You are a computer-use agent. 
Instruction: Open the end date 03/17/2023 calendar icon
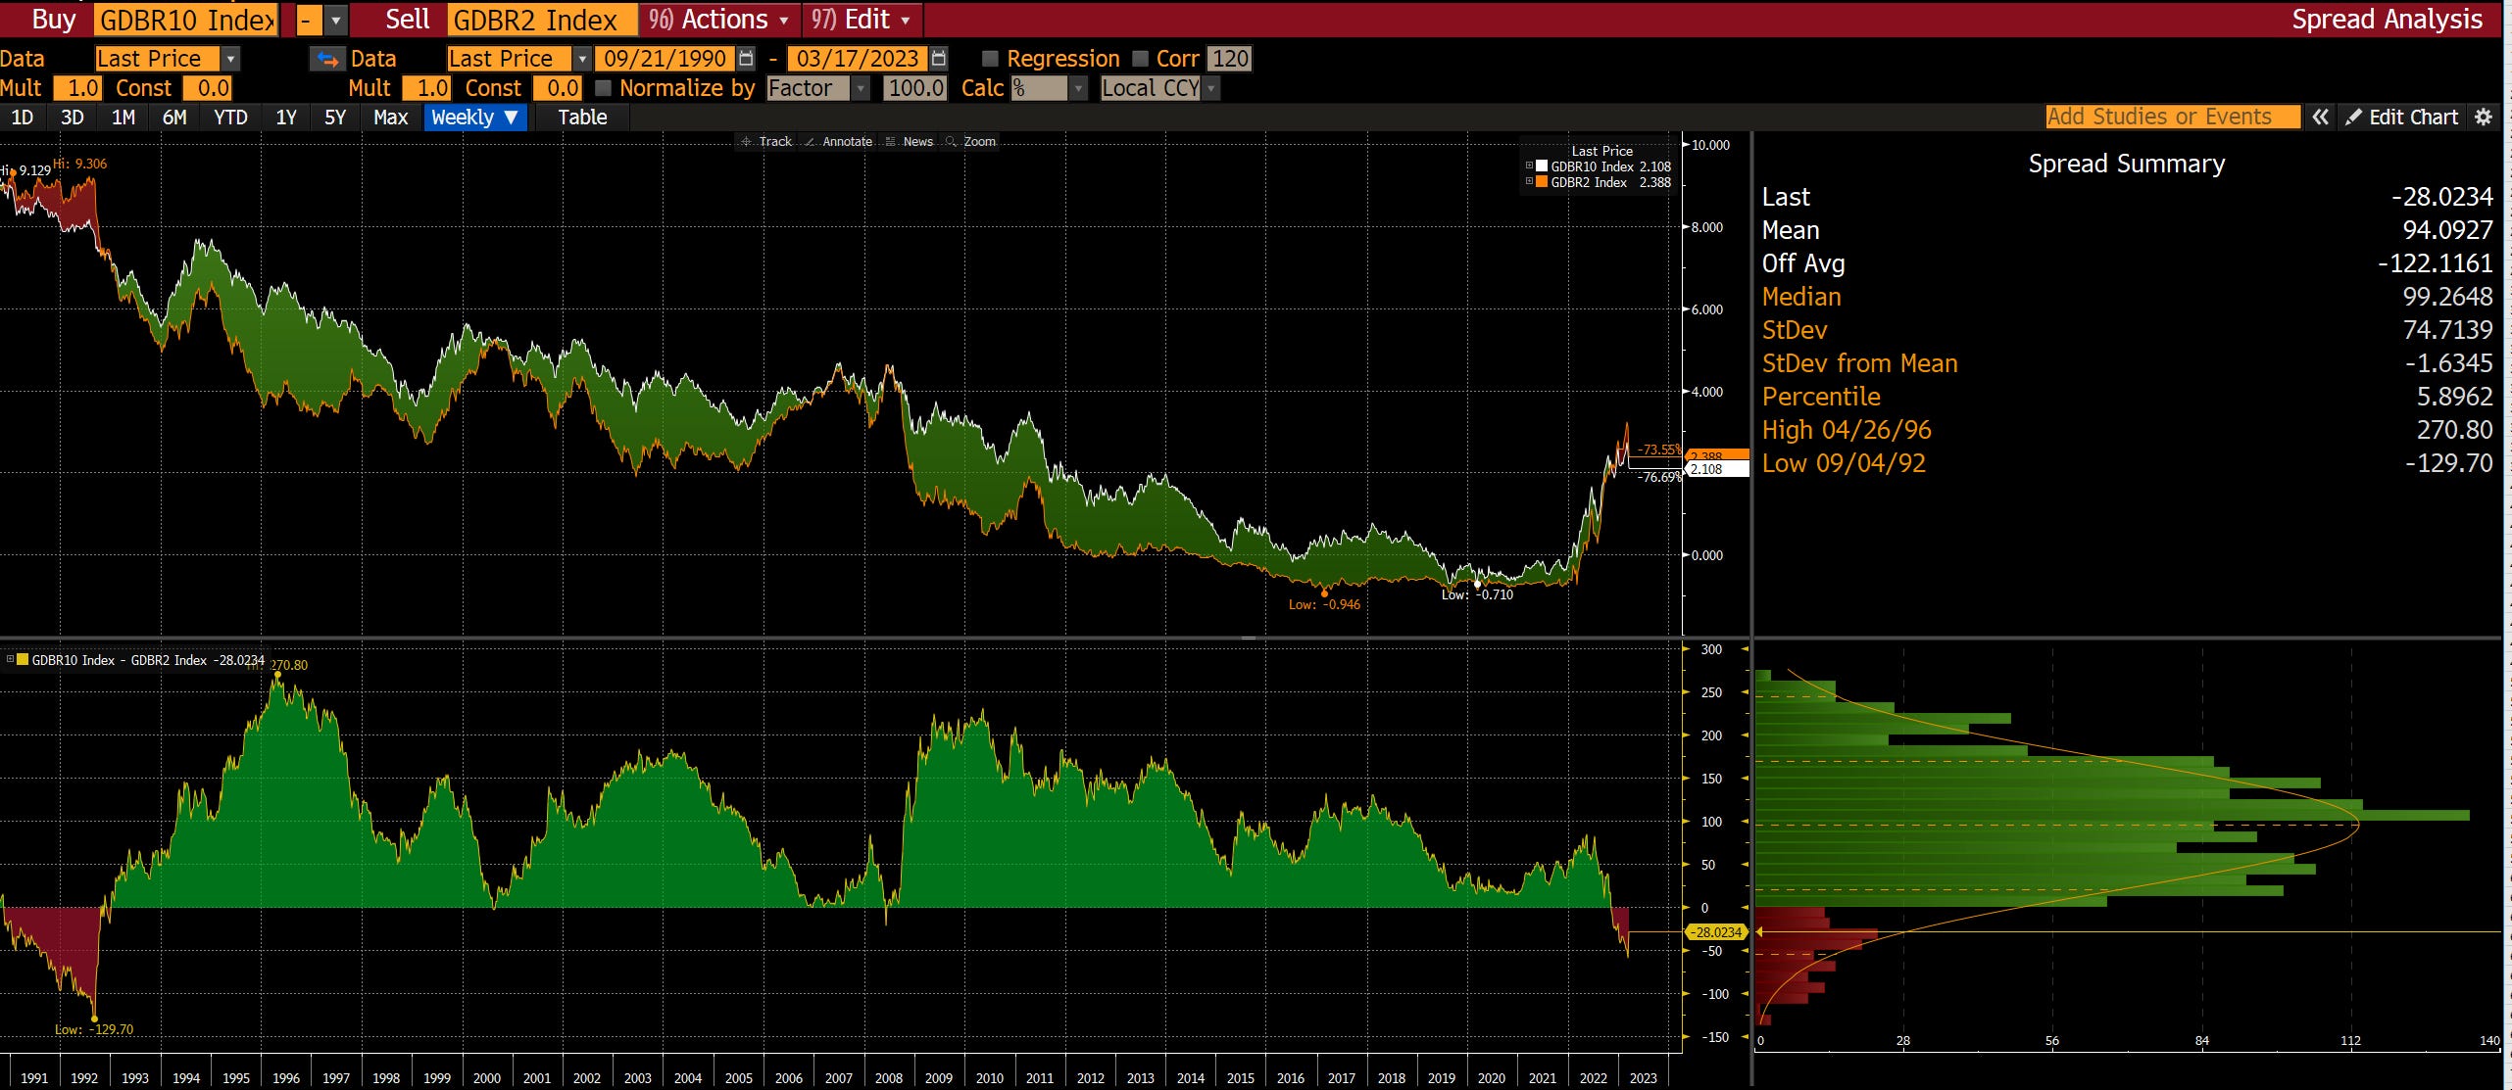coord(938,59)
